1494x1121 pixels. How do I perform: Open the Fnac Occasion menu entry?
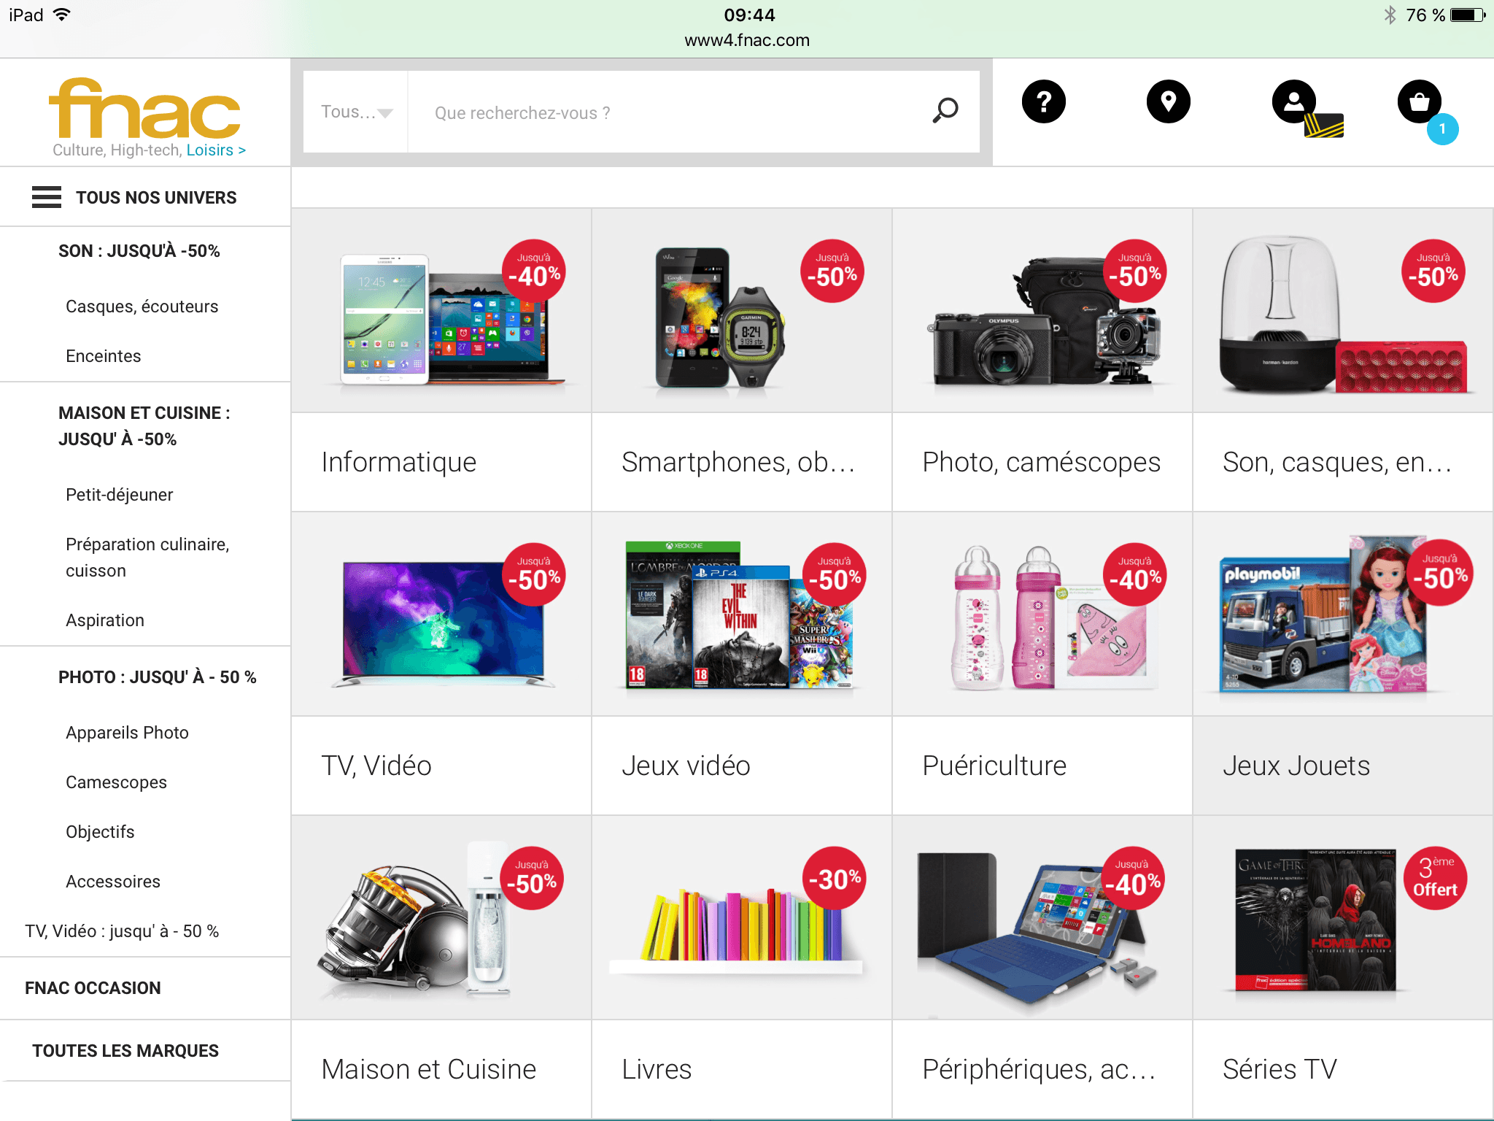(93, 988)
